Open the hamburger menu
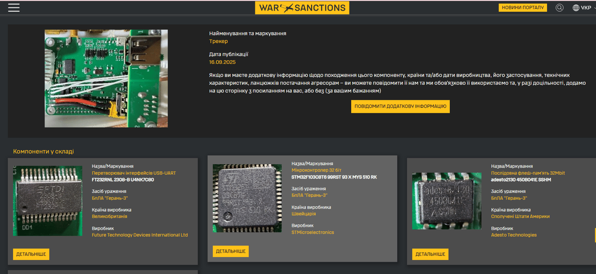The height and width of the screenshot is (274, 596). coord(14,8)
